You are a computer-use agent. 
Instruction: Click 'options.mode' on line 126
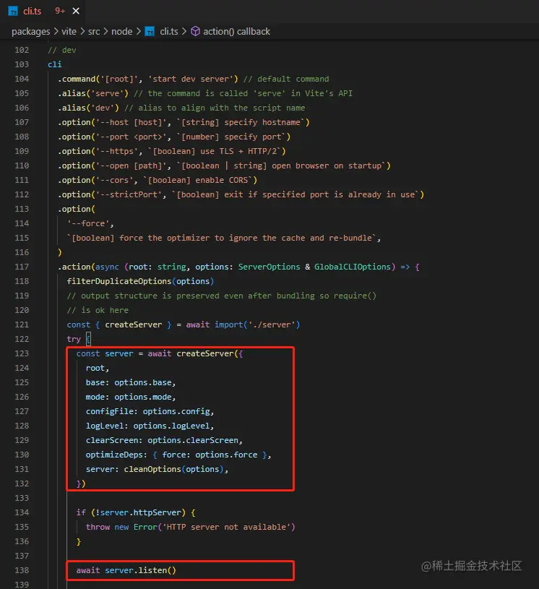pos(143,397)
